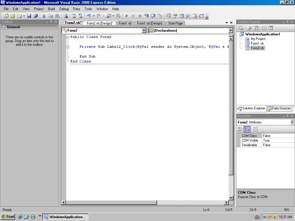Click code editor horizontal scrollbar thumb
This screenshot has height=221, width=295.
[111, 202]
